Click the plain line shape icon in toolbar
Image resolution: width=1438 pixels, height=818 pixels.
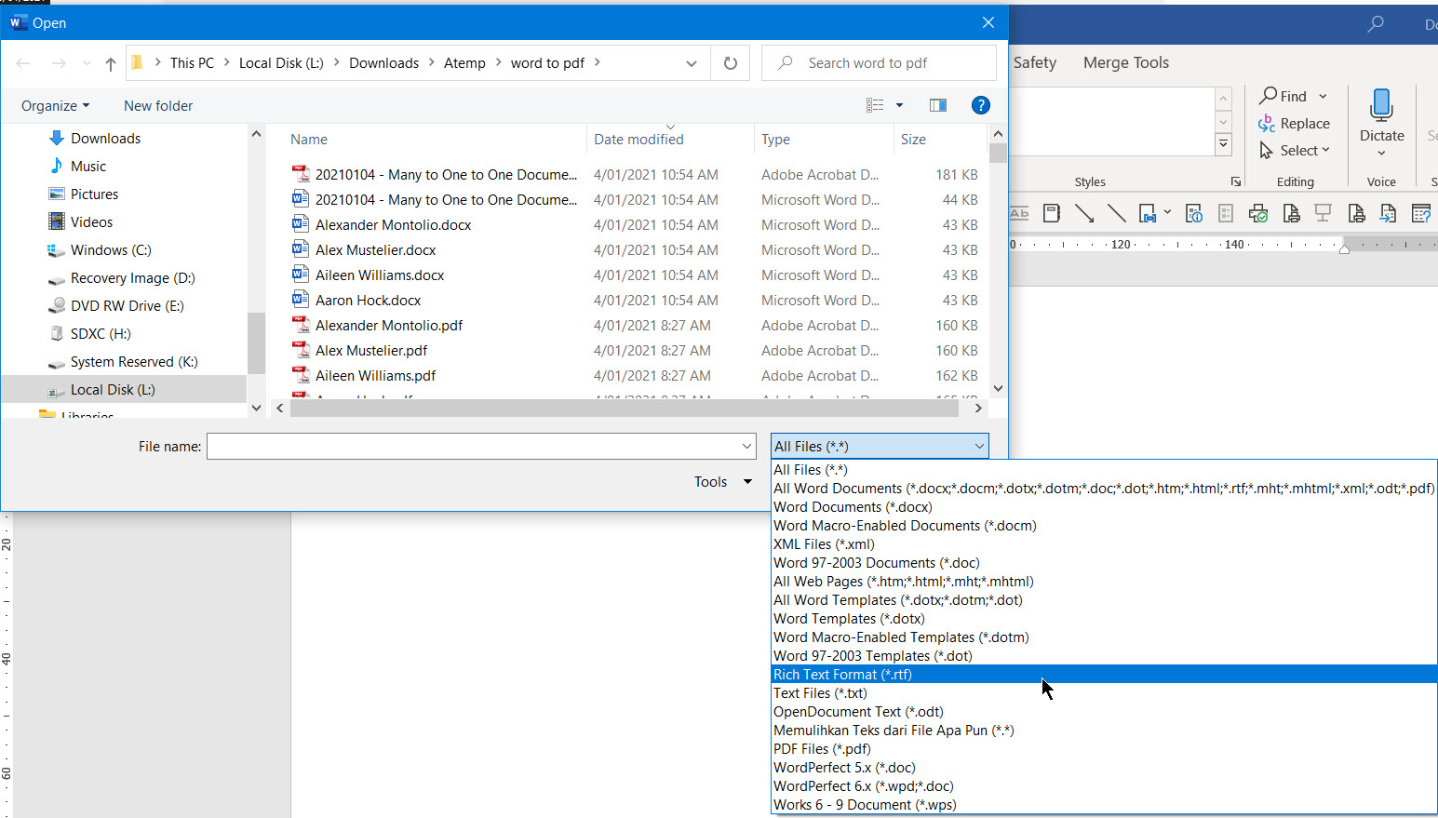[x=1117, y=213]
